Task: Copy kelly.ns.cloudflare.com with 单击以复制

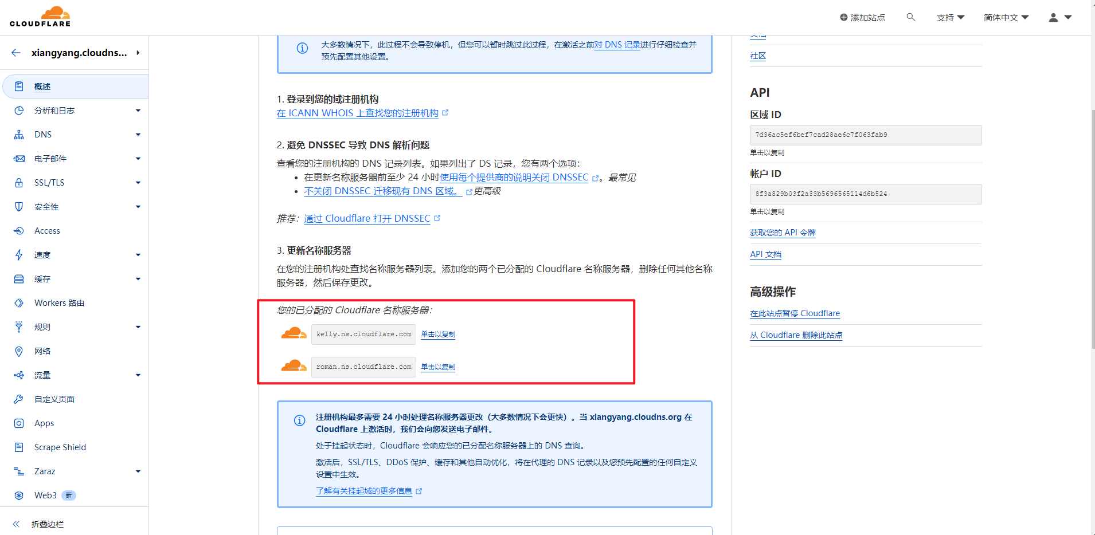Action: (438, 335)
